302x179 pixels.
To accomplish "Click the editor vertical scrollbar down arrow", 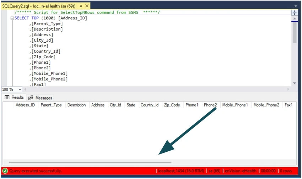I will [x=295, y=83].
